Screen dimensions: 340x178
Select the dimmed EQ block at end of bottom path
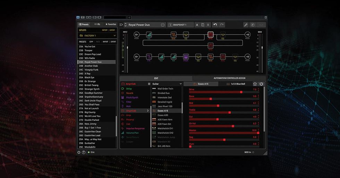pos(235,57)
